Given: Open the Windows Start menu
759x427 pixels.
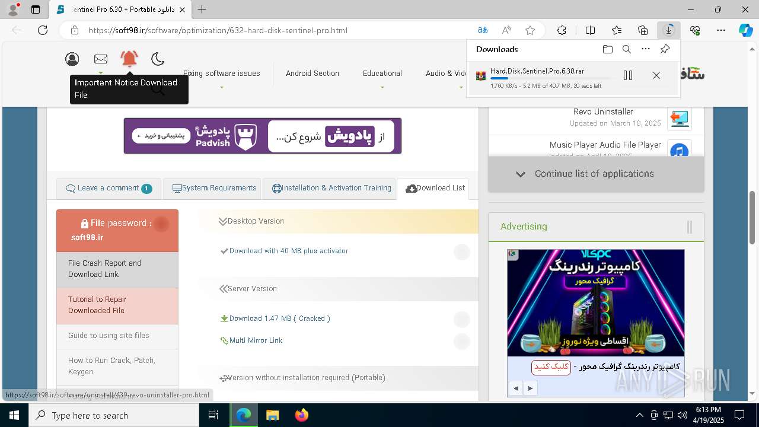Looking at the screenshot, I should click(x=14, y=415).
